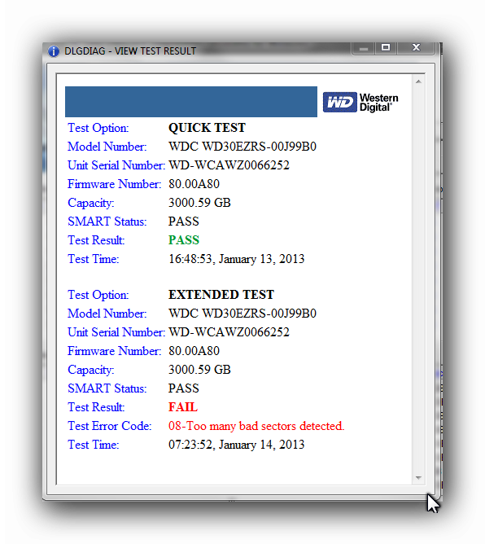Image resolution: width=485 pixels, height=544 pixels.
Task: Click the vertical scrollbar track
Action: pyautogui.click(x=418, y=279)
